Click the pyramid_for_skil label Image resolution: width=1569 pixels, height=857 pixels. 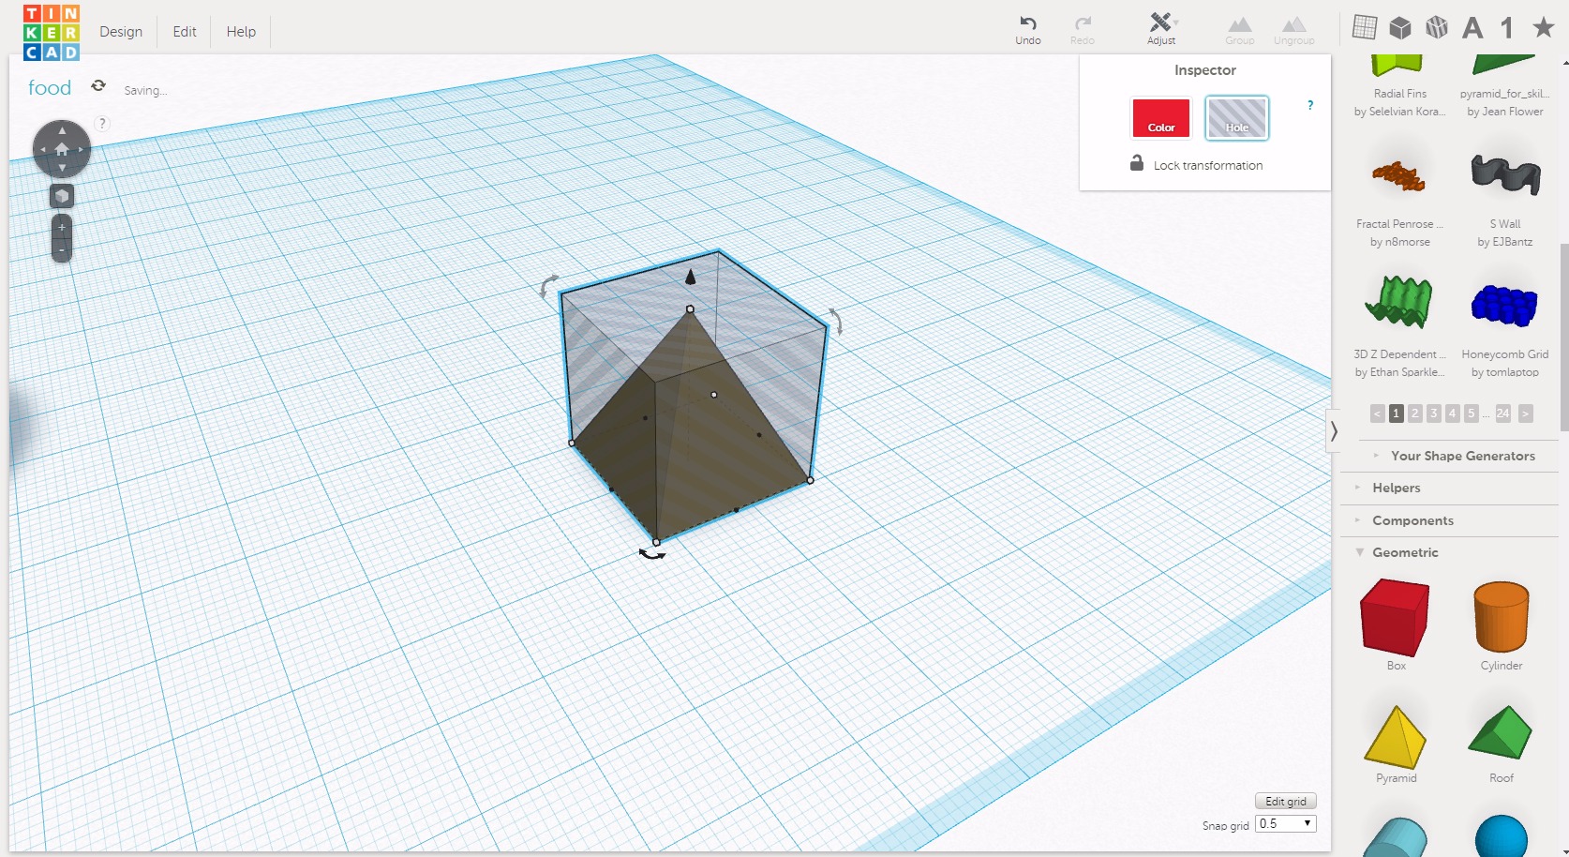coord(1504,94)
